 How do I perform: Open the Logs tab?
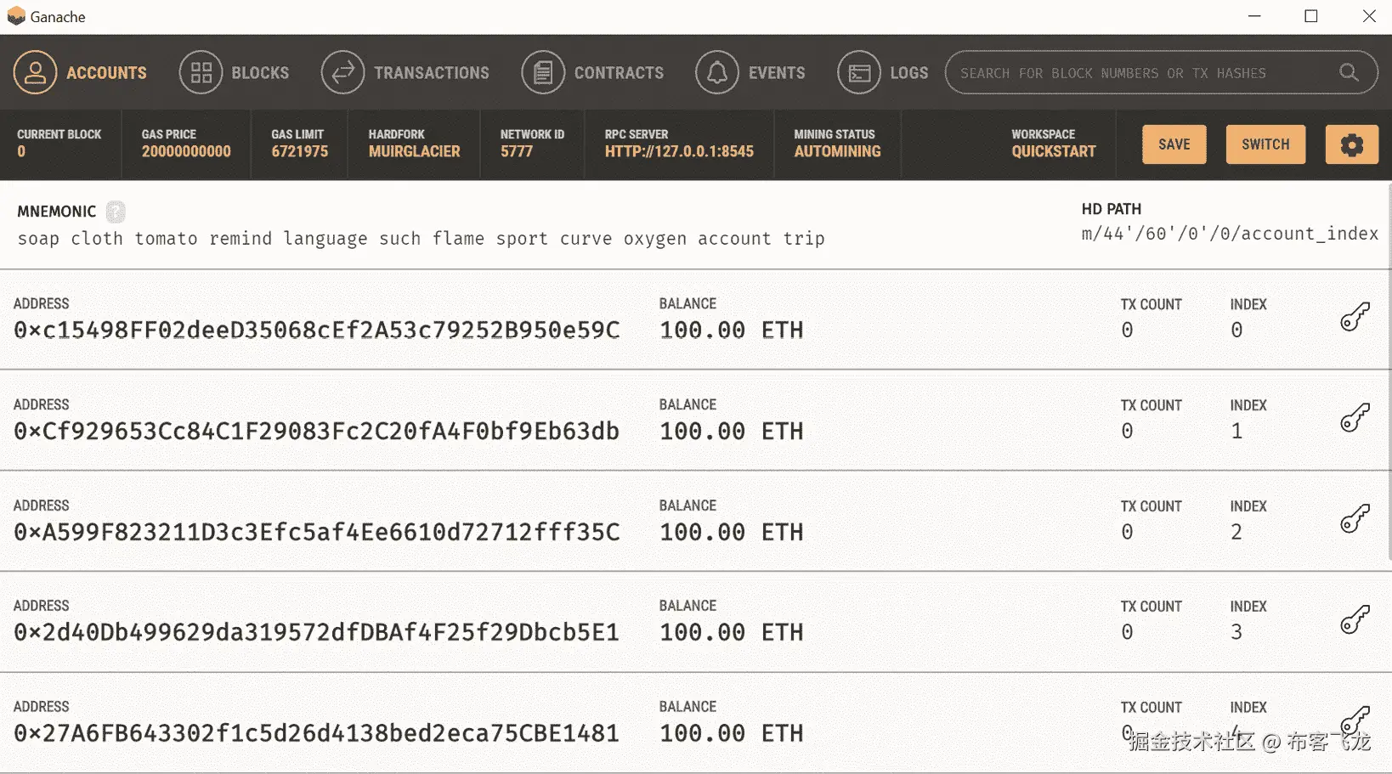point(883,73)
